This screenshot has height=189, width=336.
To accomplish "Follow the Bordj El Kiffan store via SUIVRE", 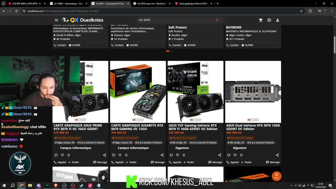I will (x=75, y=45).
